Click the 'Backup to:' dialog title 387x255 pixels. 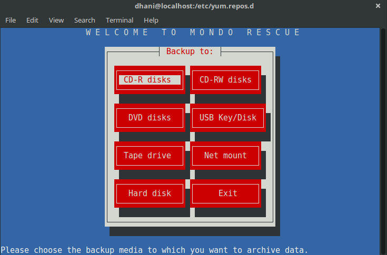point(190,51)
